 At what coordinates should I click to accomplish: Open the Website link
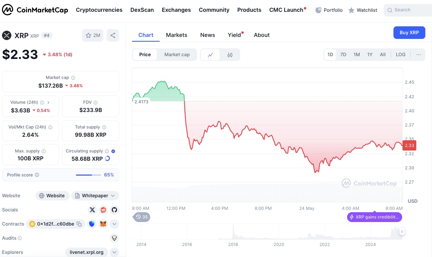point(52,196)
